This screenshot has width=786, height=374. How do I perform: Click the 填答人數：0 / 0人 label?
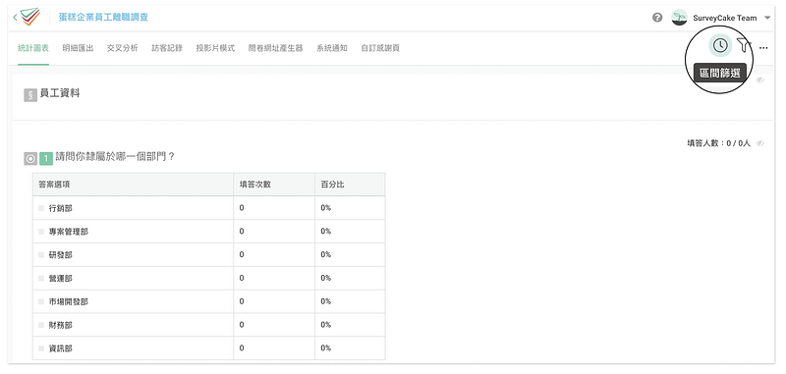click(x=718, y=143)
